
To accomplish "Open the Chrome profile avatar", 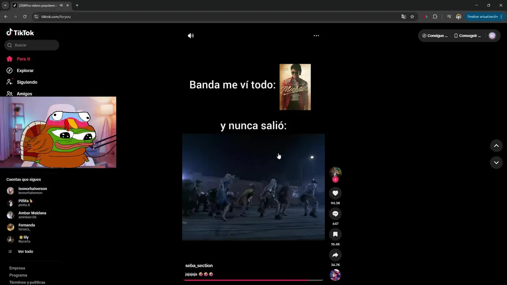I will (x=458, y=17).
